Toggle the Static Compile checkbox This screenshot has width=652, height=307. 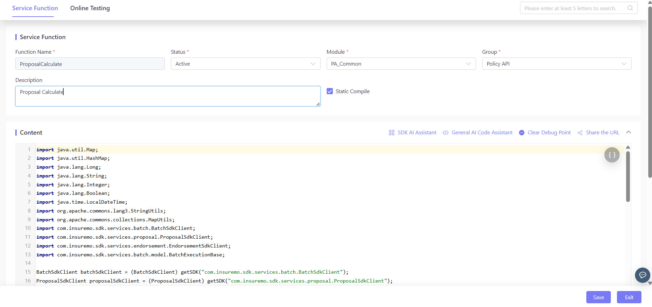point(330,91)
